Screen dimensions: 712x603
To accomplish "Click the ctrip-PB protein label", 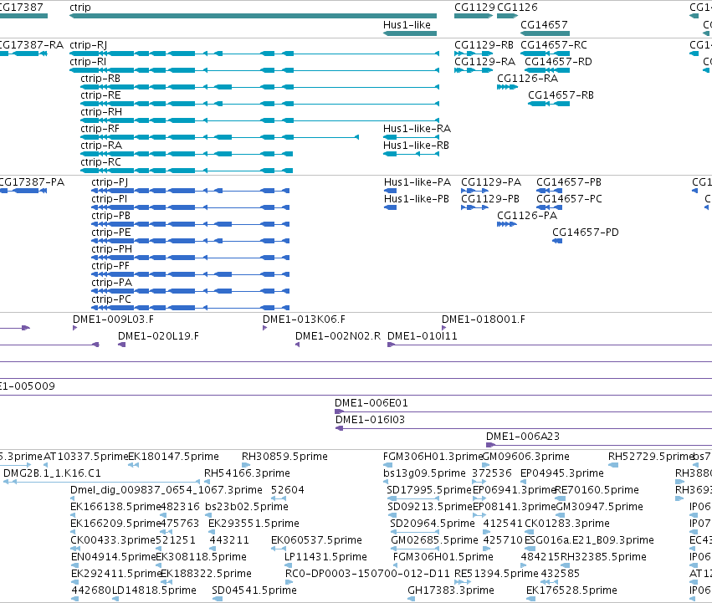I will coord(110,216).
